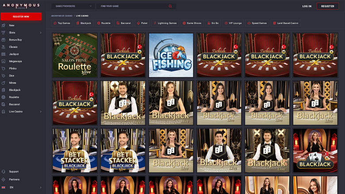Select the Roulette category tab
The image size is (345, 194).
point(104,23)
